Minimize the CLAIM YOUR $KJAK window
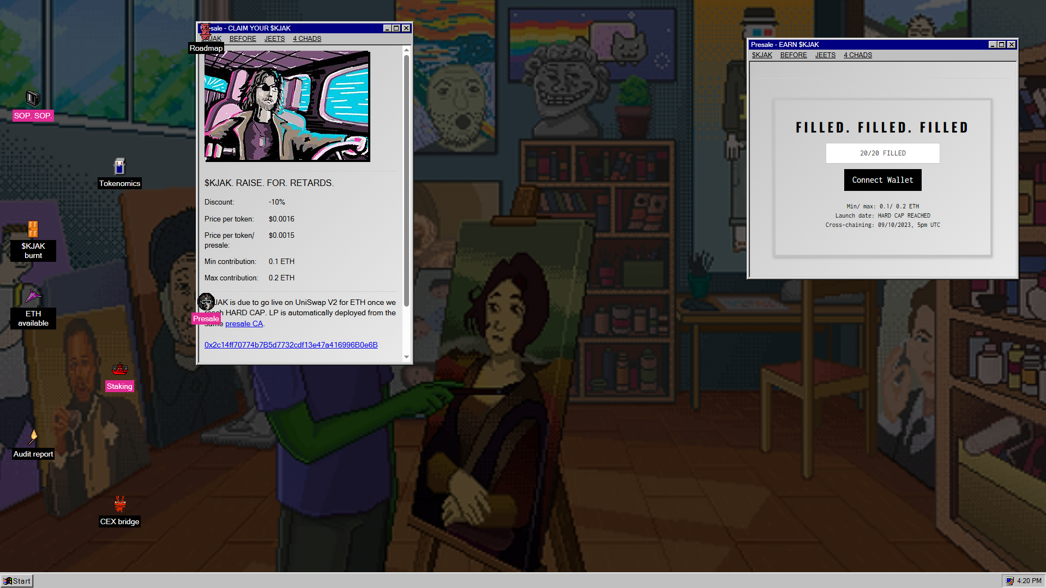Image resolution: width=1046 pixels, height=588 pixels. click(x=387, y=28)
